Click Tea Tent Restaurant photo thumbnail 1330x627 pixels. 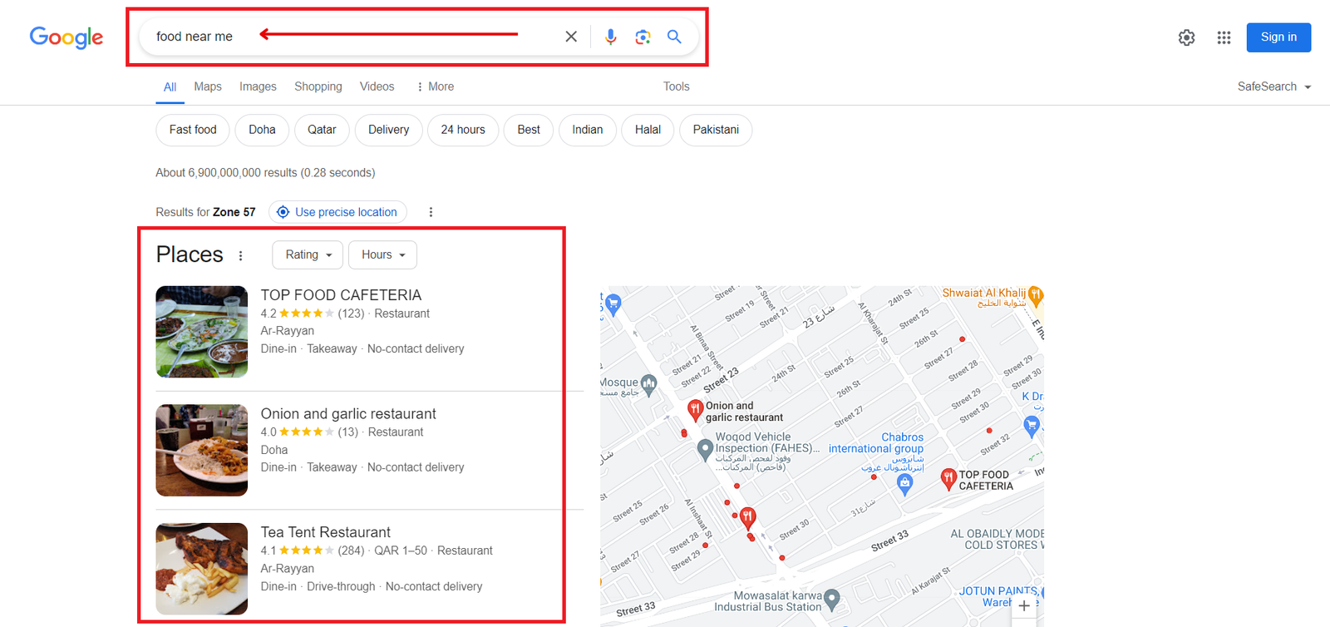202,569
